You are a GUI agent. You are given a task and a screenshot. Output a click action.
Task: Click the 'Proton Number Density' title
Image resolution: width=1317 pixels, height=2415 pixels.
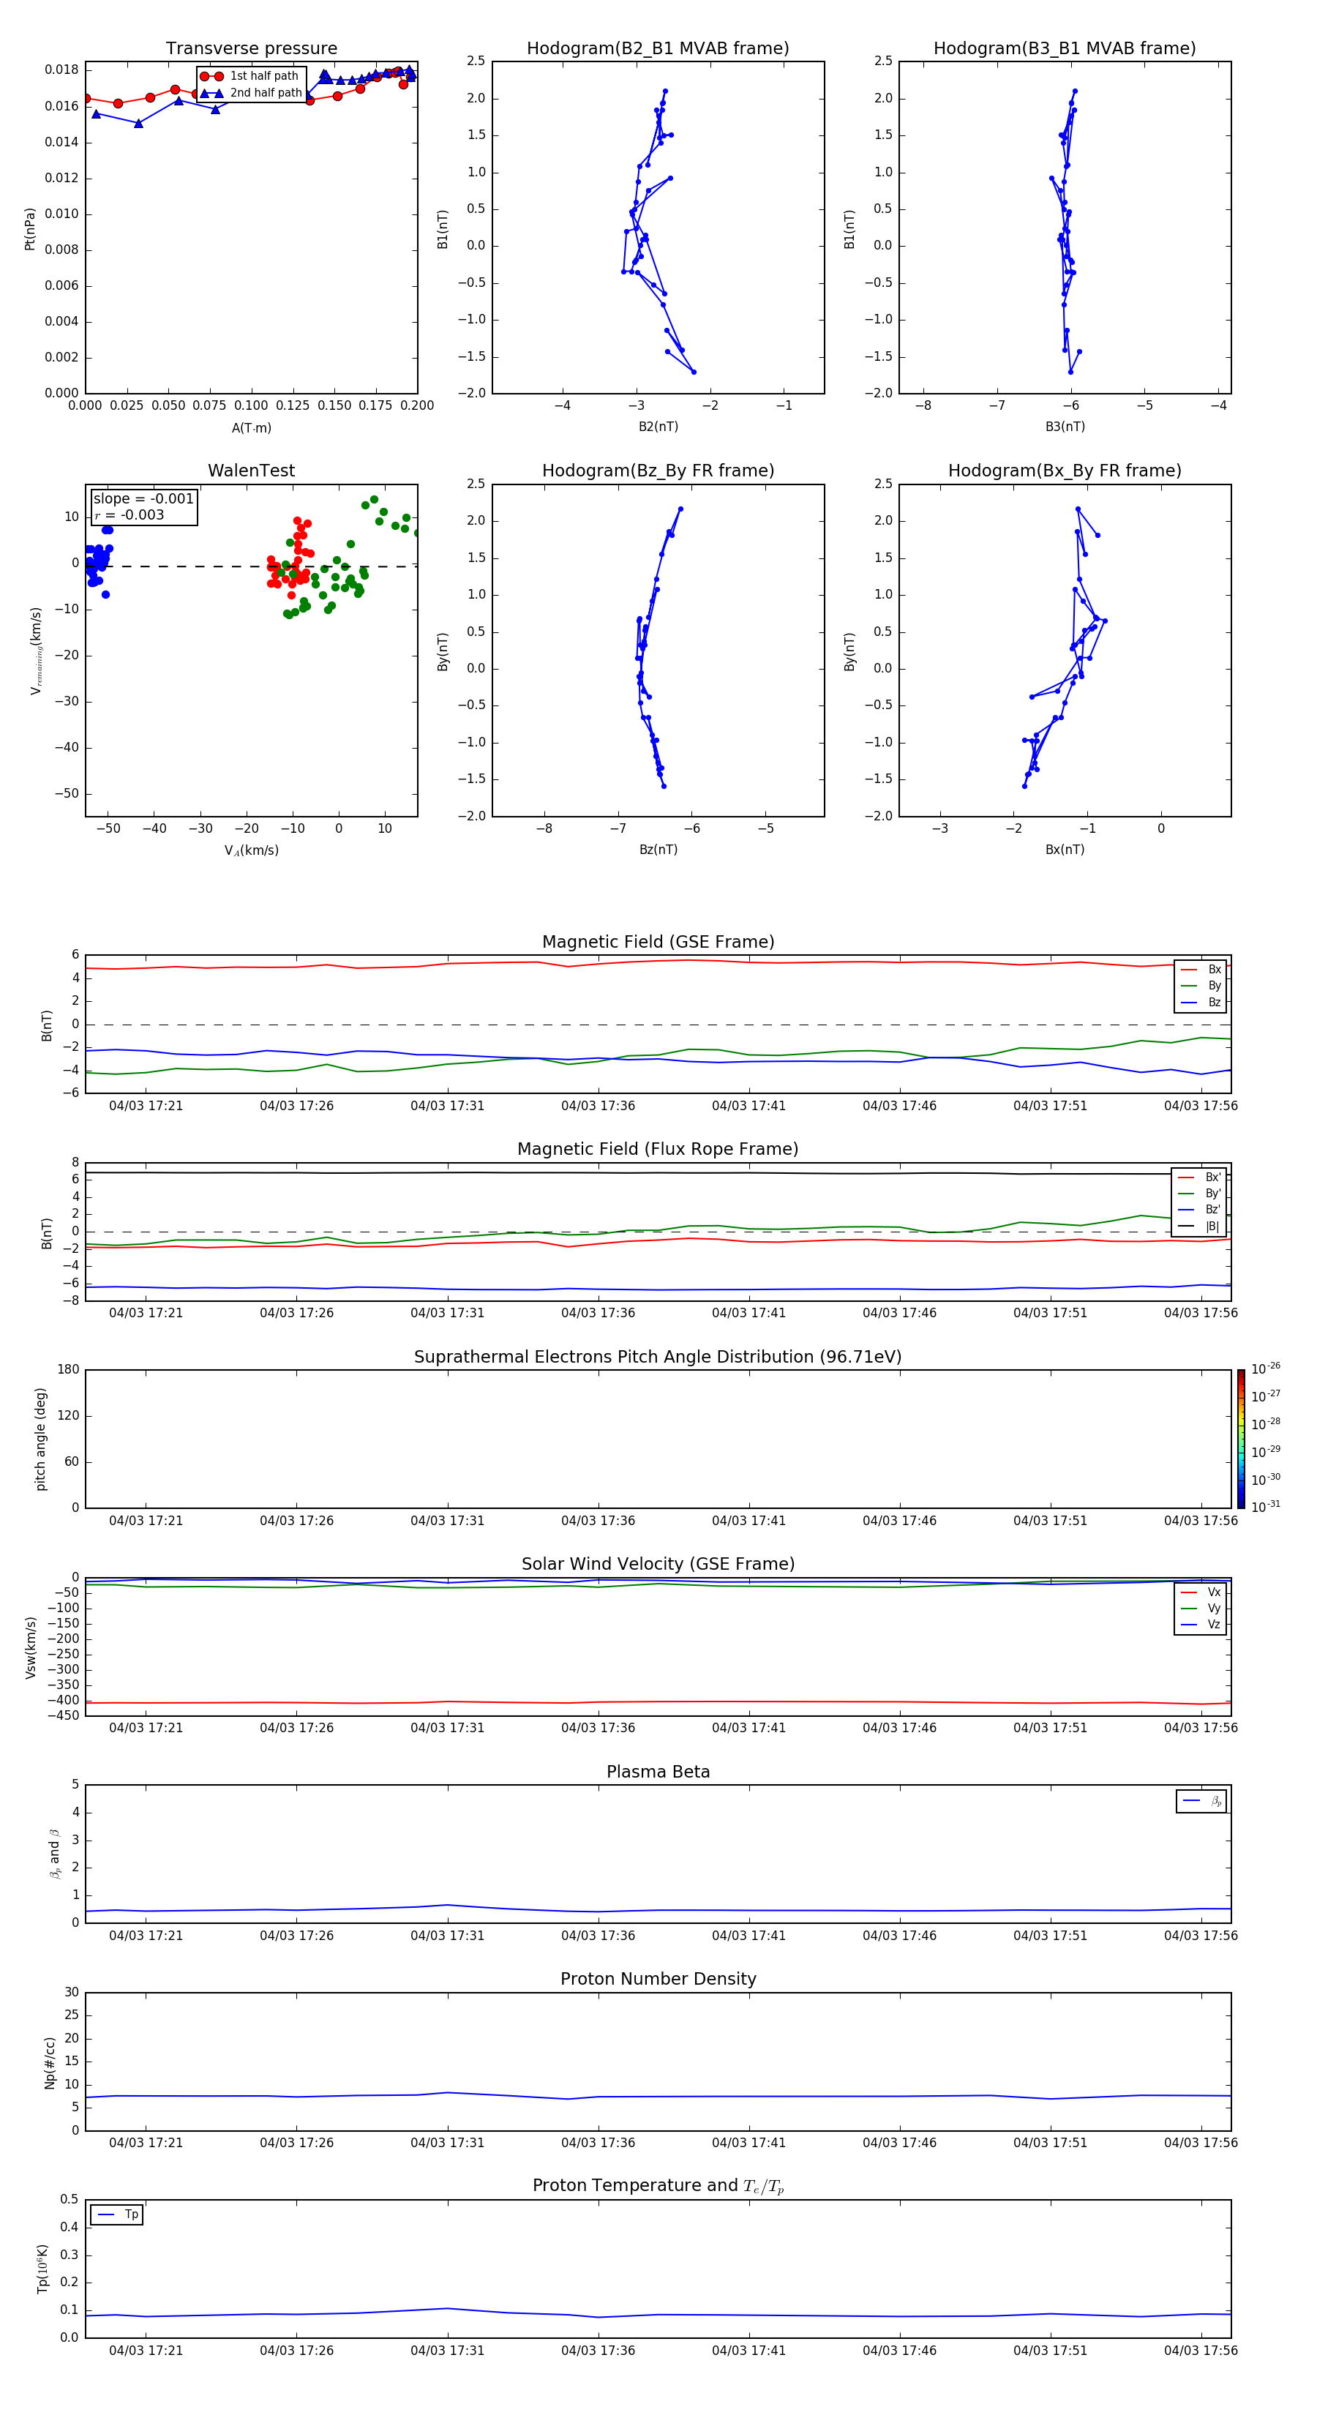pyautogui.click(x=658, y=1979)
